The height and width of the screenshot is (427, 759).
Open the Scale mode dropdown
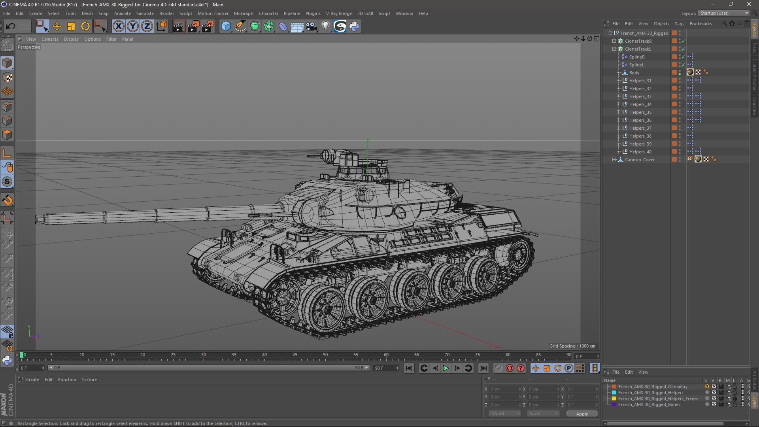544,414
